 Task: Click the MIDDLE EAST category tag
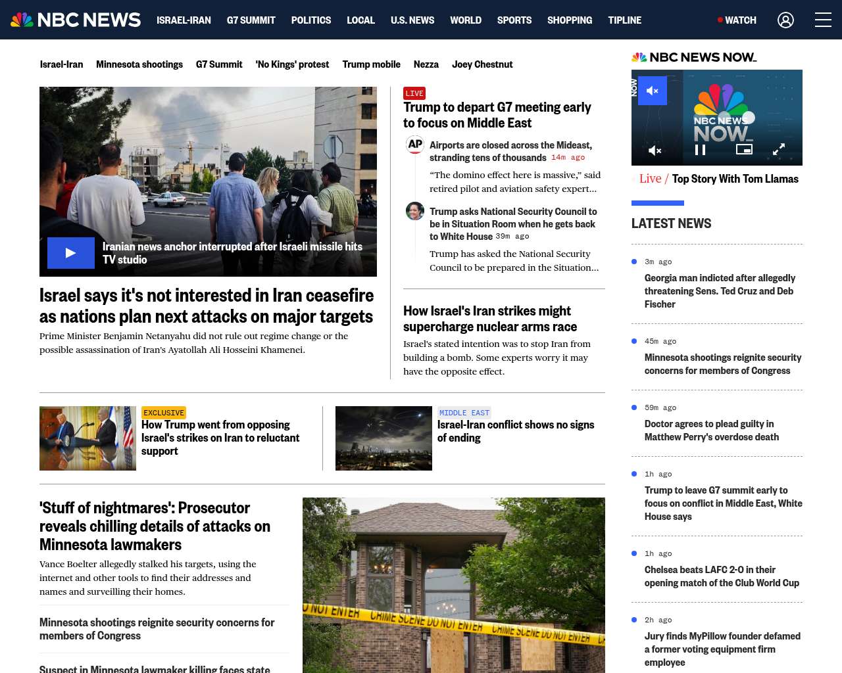464,413
